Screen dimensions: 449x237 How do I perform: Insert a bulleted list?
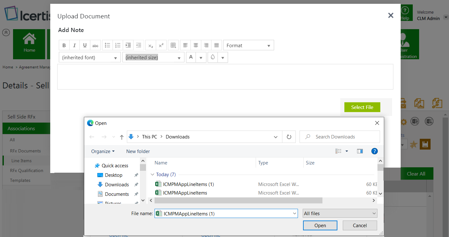107,45
